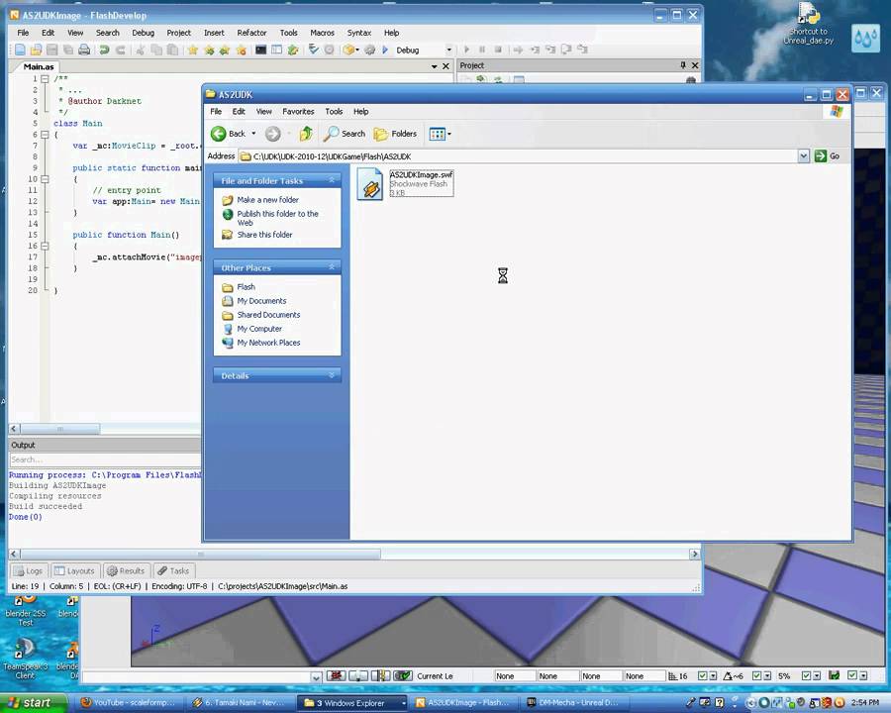Toggle the checkbox after the 5% scale value
This screenshot has width=891, height=713.
(806, 676)
